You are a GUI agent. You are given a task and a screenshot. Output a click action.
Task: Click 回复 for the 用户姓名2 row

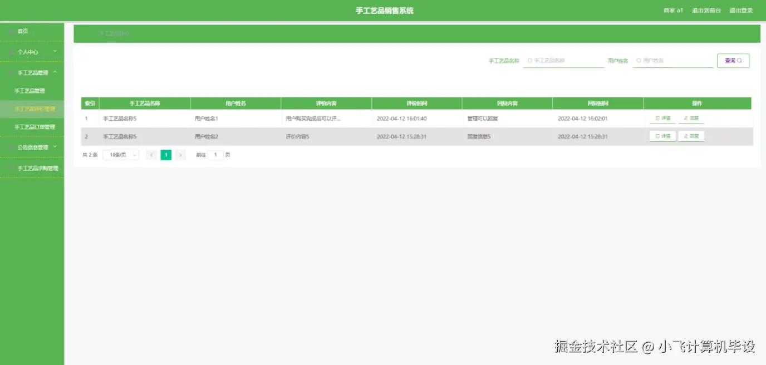pos(691,136)
